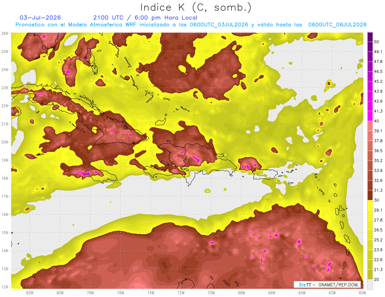Click the "Indice K (C, somb.)" map title
The height and width of the screenshot is (297, 385).
pyautogui.click(x=196, y=7)
